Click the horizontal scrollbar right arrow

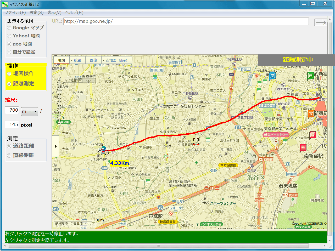coord(325,246)
